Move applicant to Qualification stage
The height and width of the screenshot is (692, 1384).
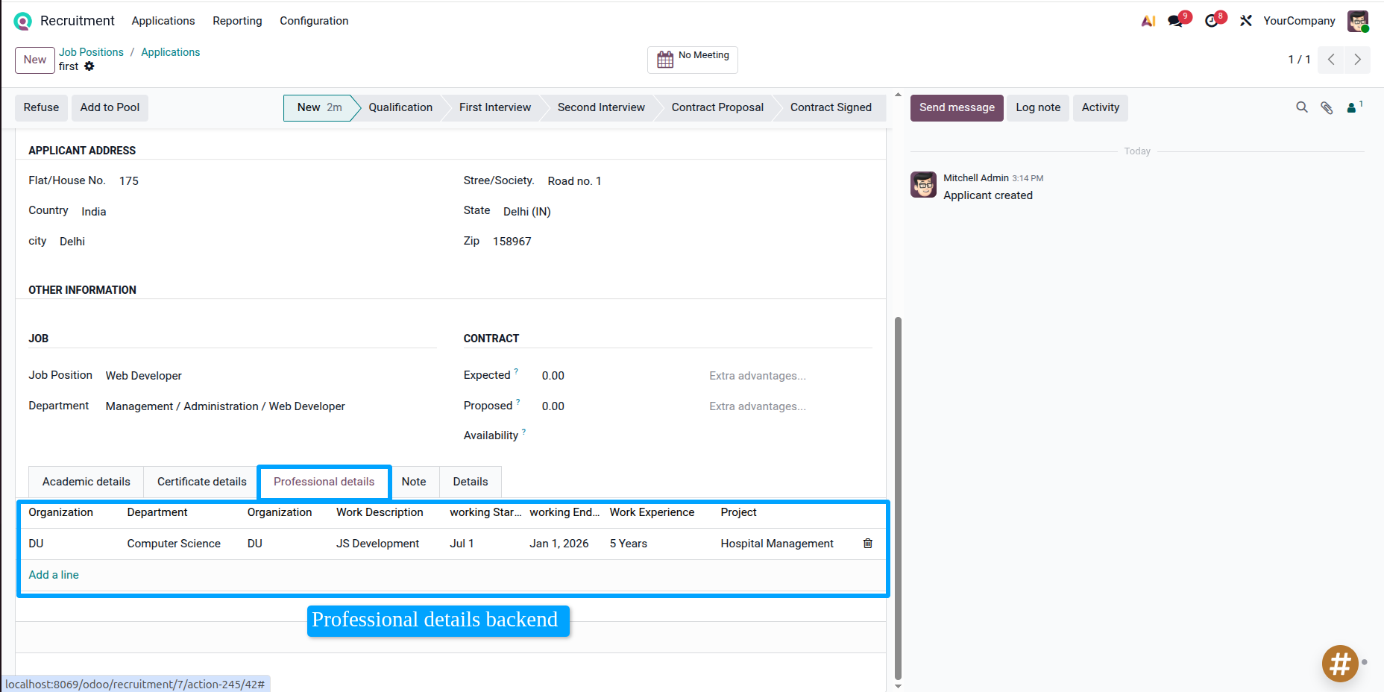point(400,107)
